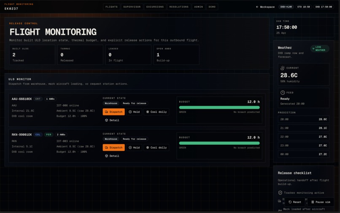Image resolution: width=340 pixels, height=213 pixels.
Task: Open the RESOLUTIONS tab
Action: pyautogui.click(x=179, y=7)
